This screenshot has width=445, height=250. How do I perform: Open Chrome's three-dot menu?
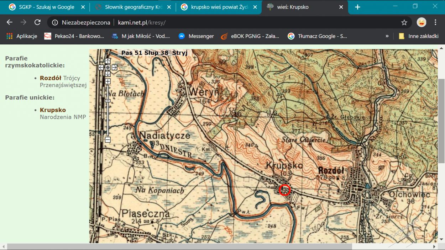point(435,22)
